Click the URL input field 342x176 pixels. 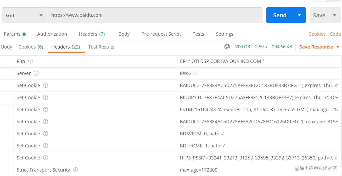coord(155,15)
